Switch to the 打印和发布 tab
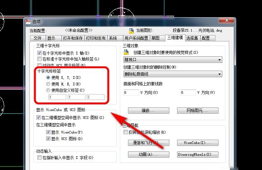This screenshot has width=262, height=170. 96,38
